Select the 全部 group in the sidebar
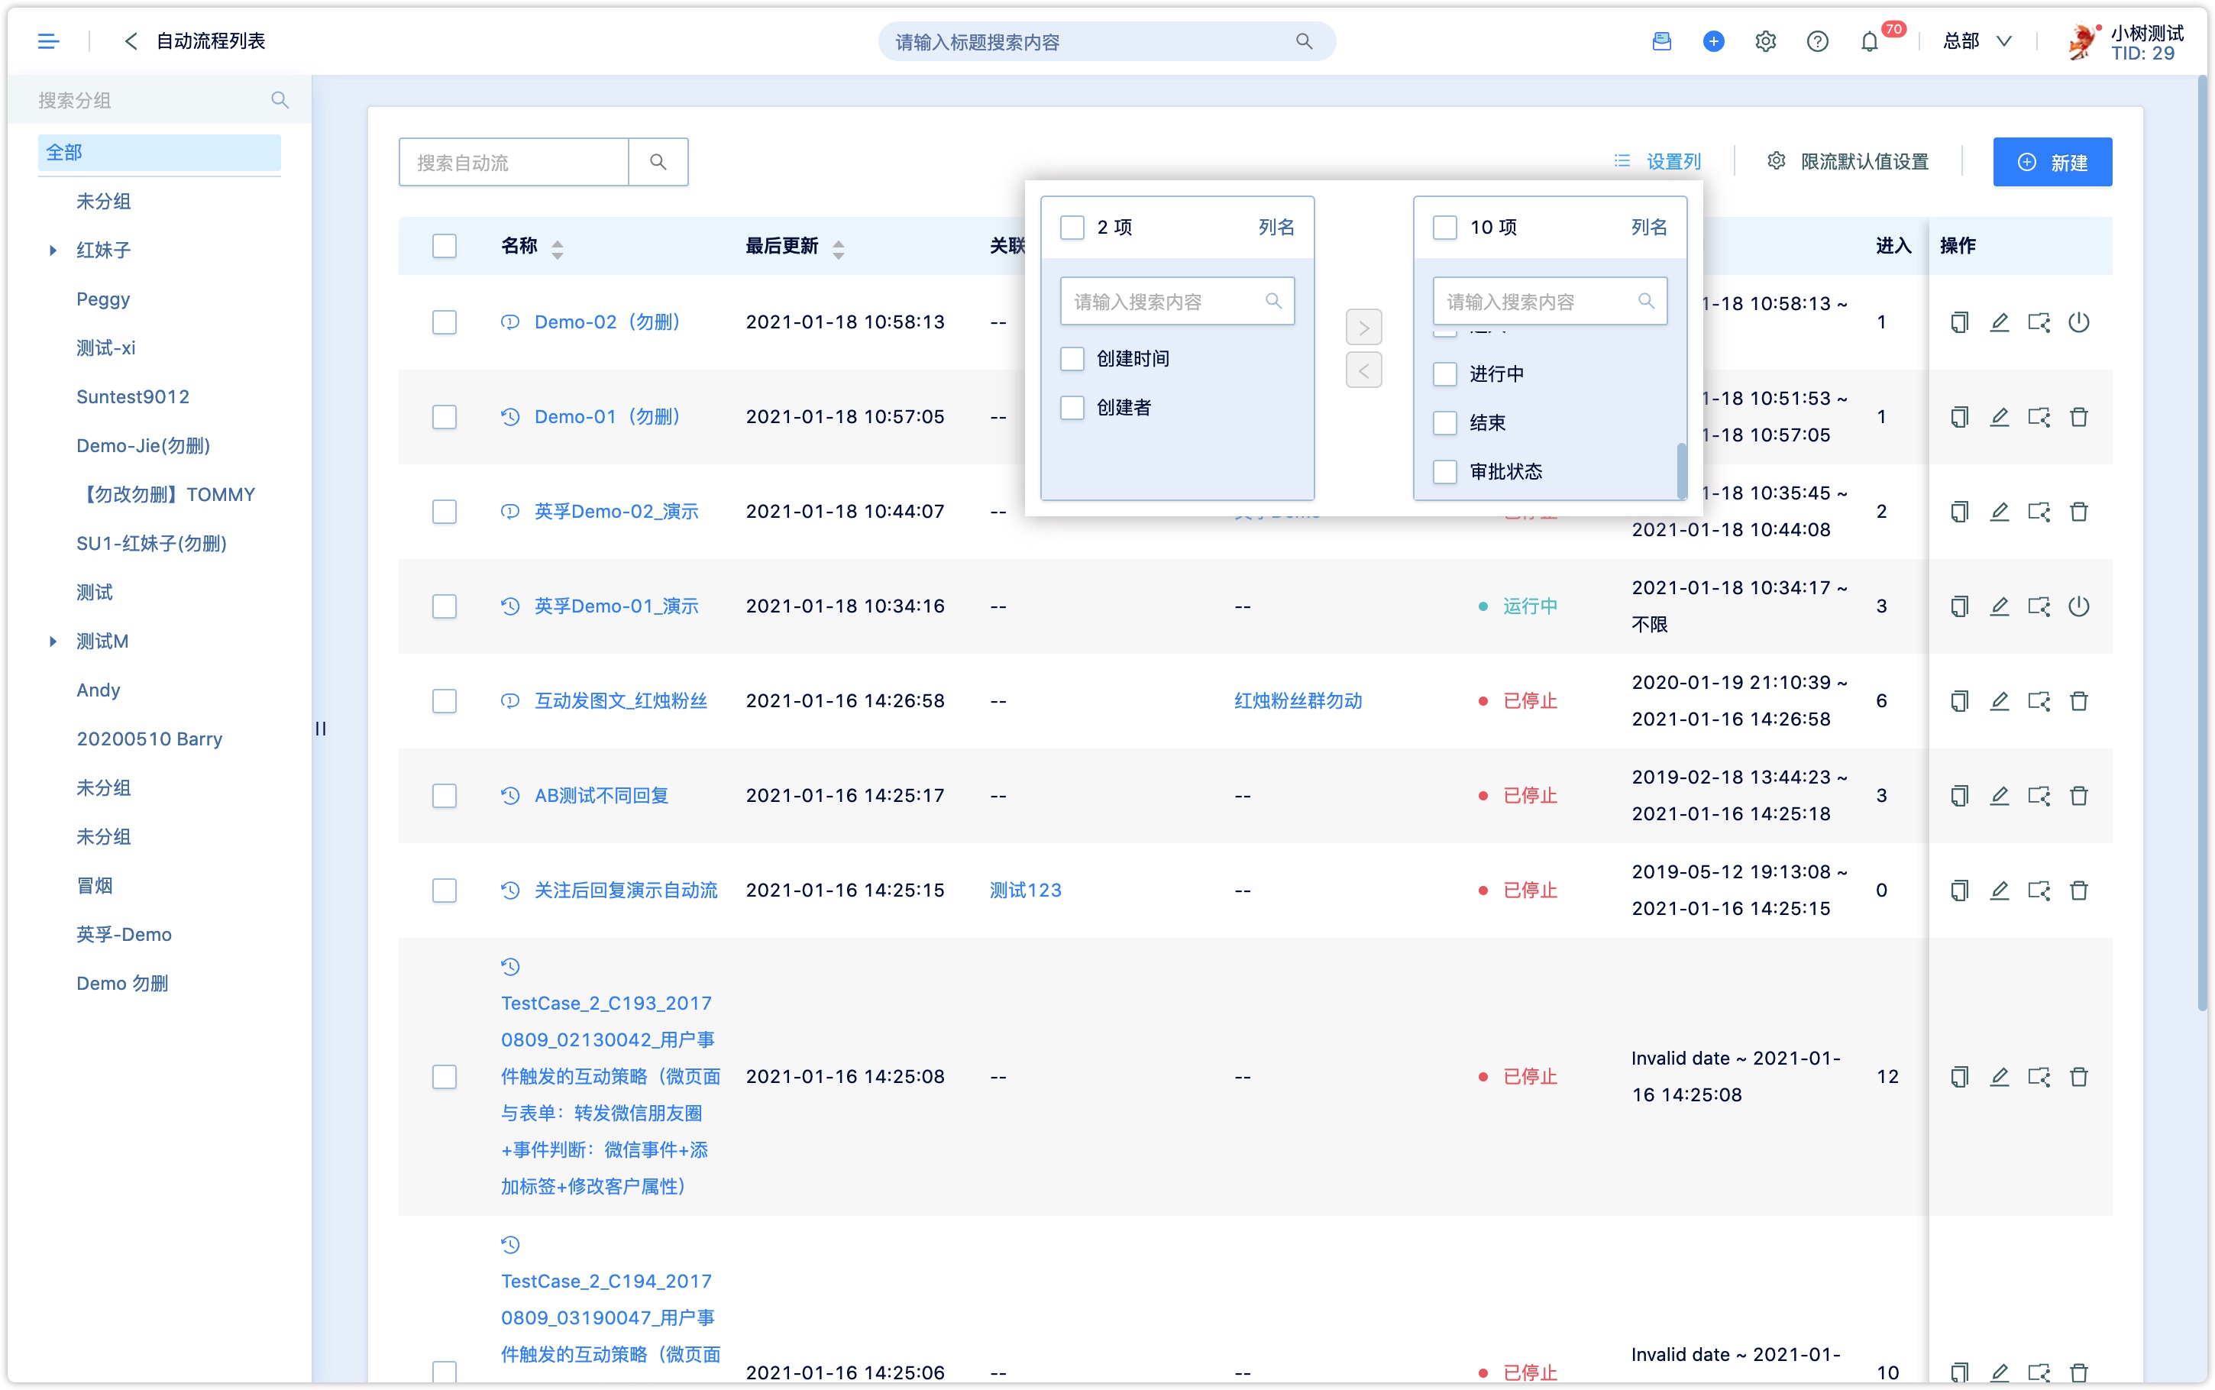The width and height of the screenshot is (2215, 1390). (x=159, y=153)
